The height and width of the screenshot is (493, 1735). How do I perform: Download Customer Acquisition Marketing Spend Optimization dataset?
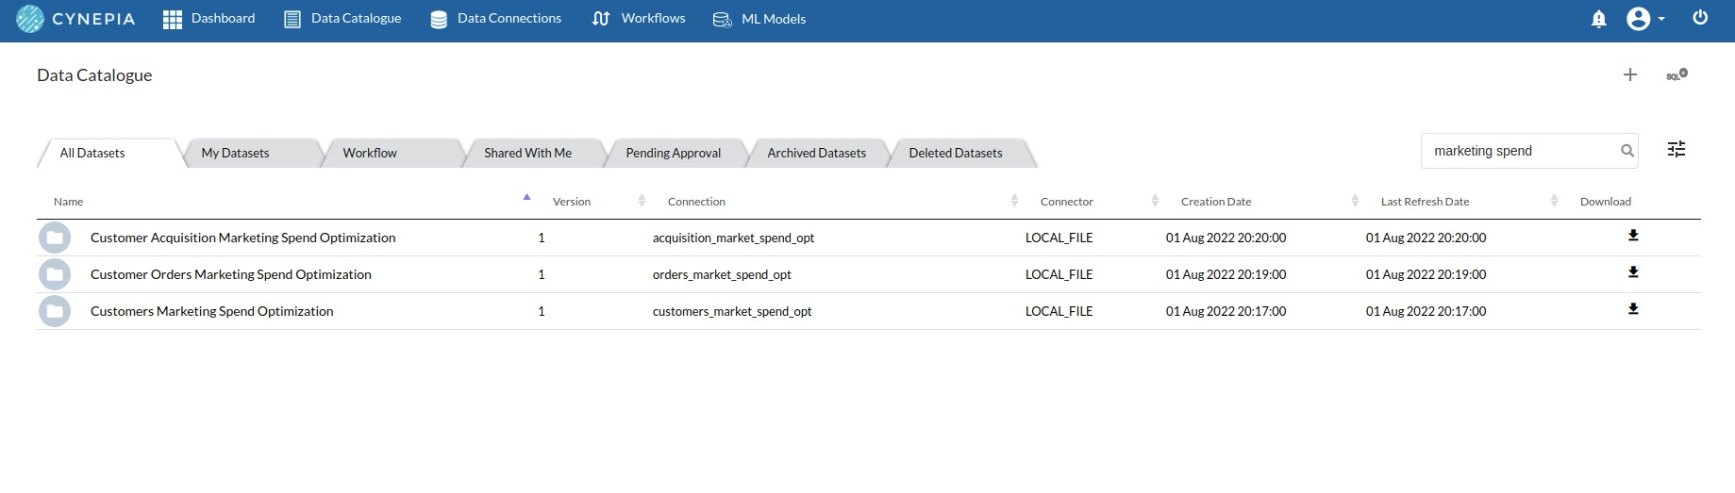[1633, 236]
